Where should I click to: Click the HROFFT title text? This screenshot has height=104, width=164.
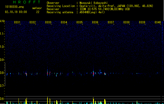(x=27, y=2)
